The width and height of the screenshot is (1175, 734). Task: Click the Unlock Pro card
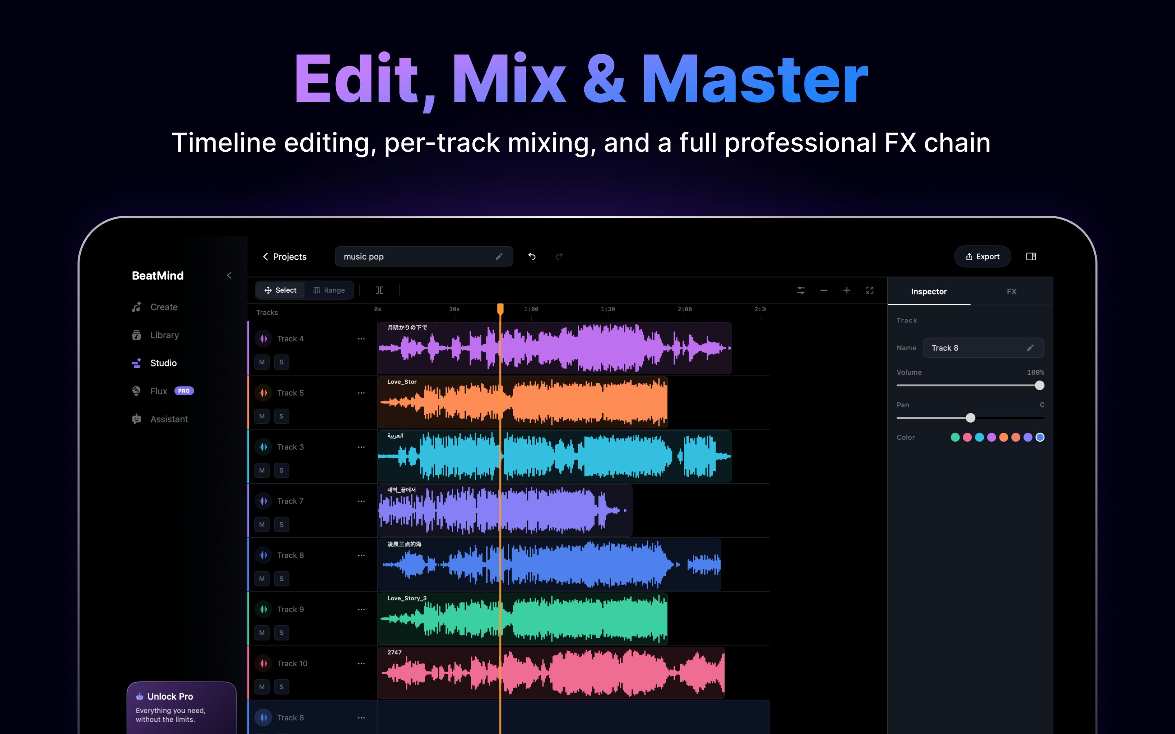click(182, 708)
